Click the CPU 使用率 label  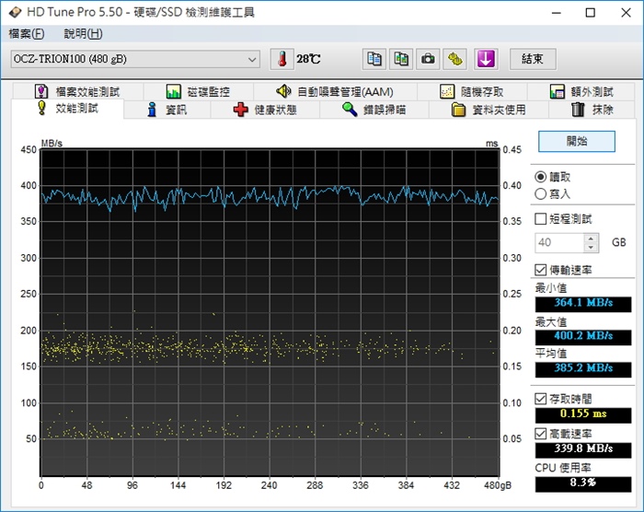tap(563, 468)
